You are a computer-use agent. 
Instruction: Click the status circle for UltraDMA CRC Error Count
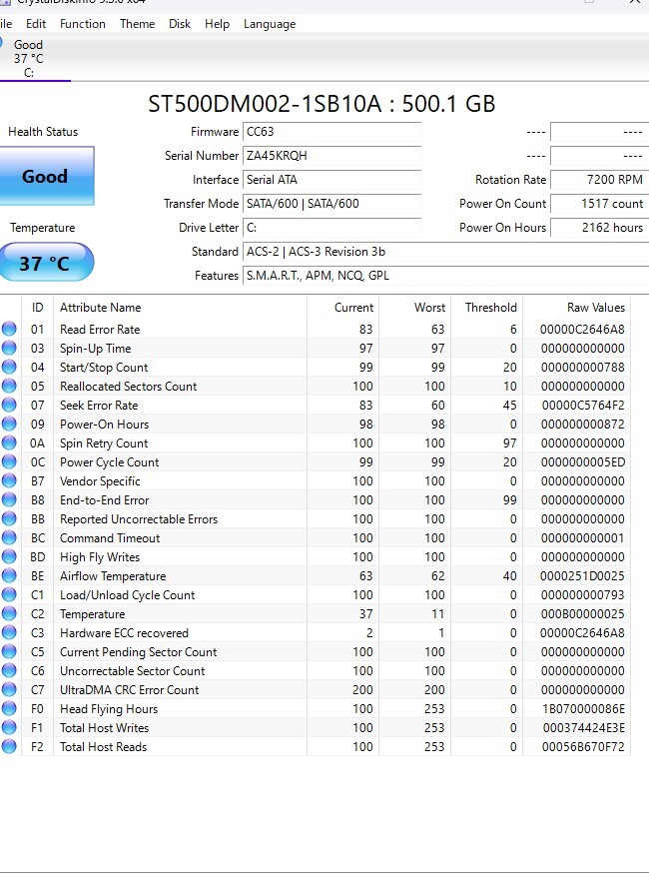pyautogui.click(x=9, y=689)
